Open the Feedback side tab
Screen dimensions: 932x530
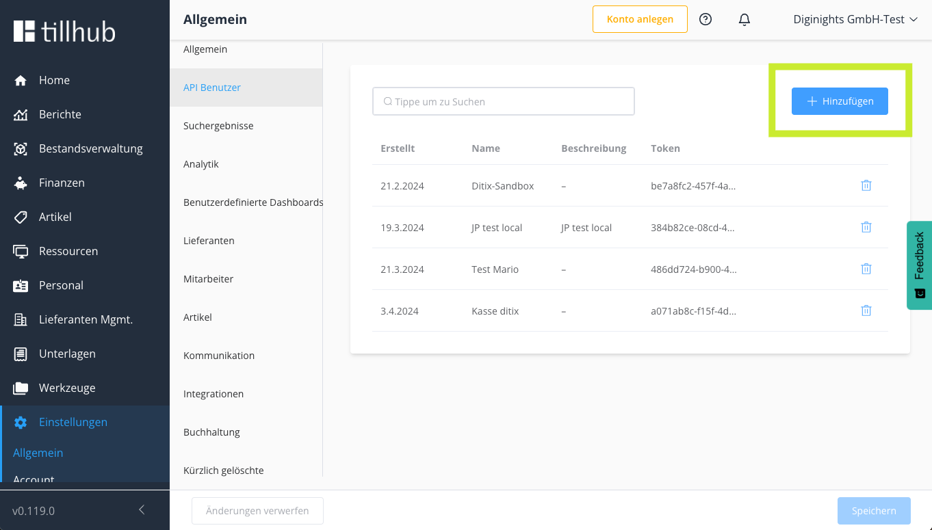[919, 265]
